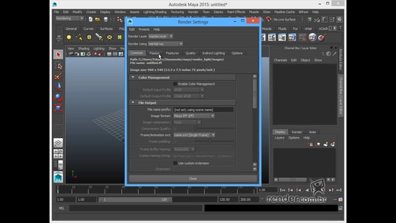The image size is (396, 223).
Task: Click the go to end of range button
Action: (x=339, y=190)
